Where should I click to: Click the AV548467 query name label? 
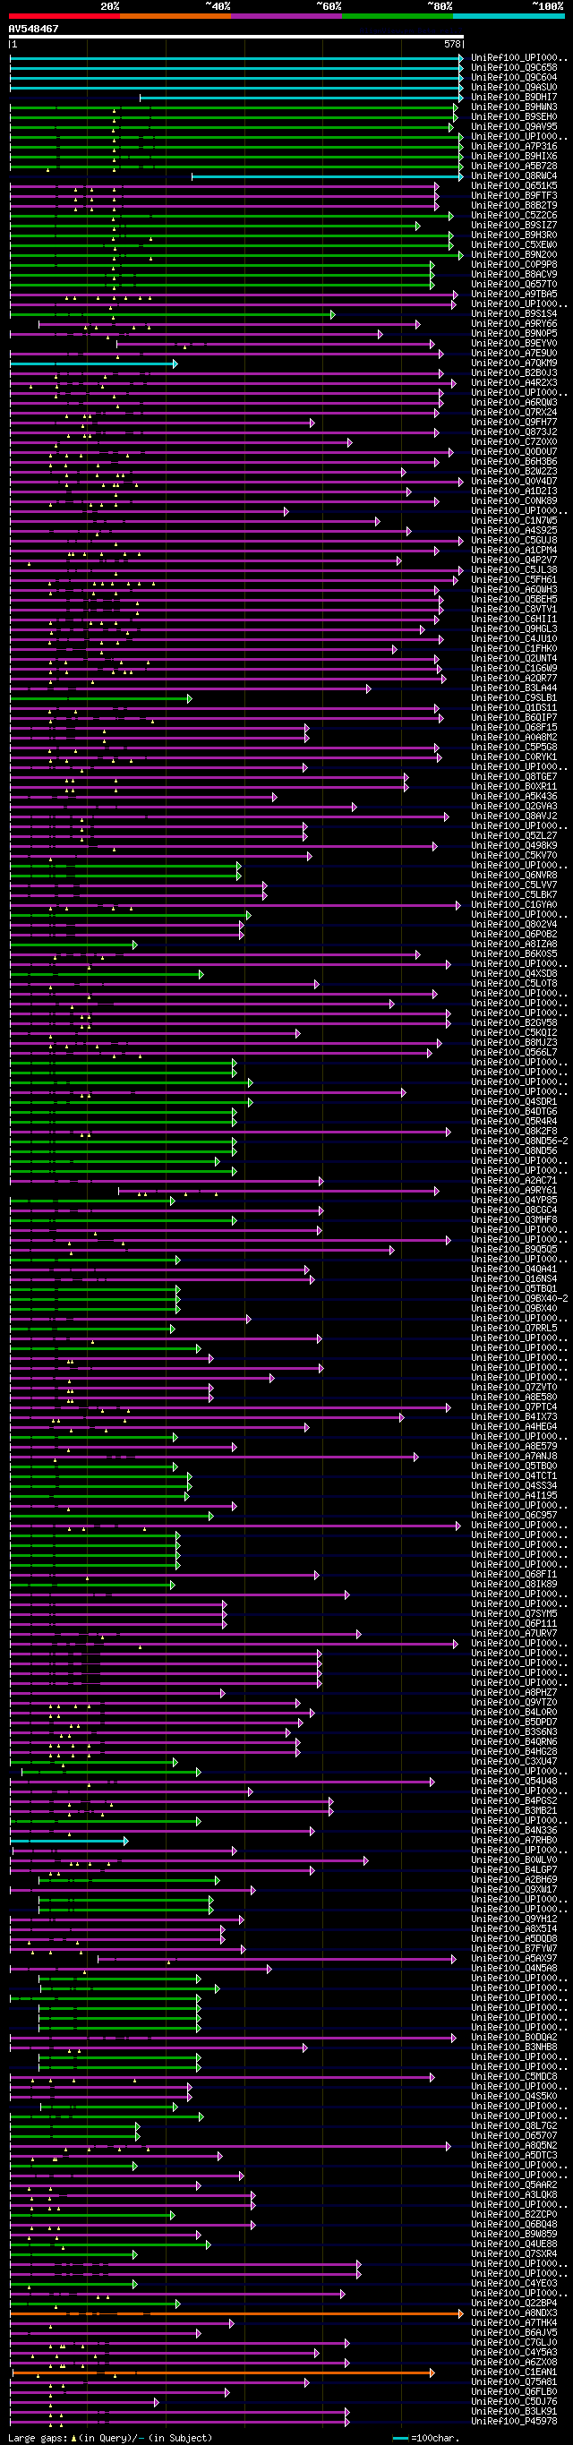point(33,30)
